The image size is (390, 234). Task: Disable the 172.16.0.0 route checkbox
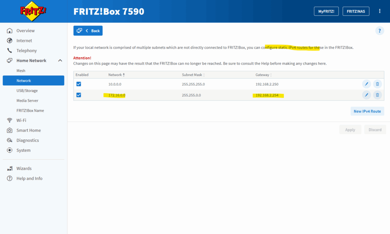[78, 95]
